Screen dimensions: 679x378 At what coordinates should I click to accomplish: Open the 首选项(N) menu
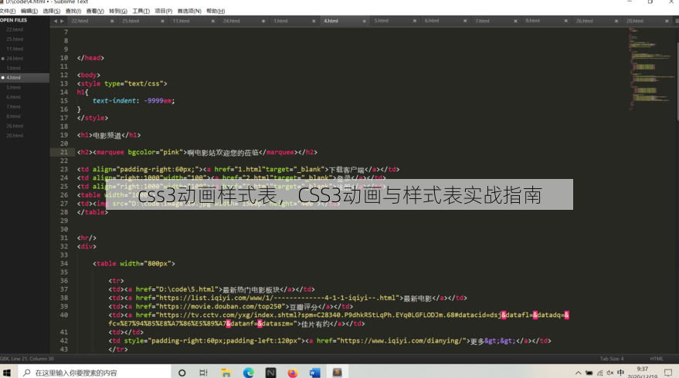click(189, 11)
